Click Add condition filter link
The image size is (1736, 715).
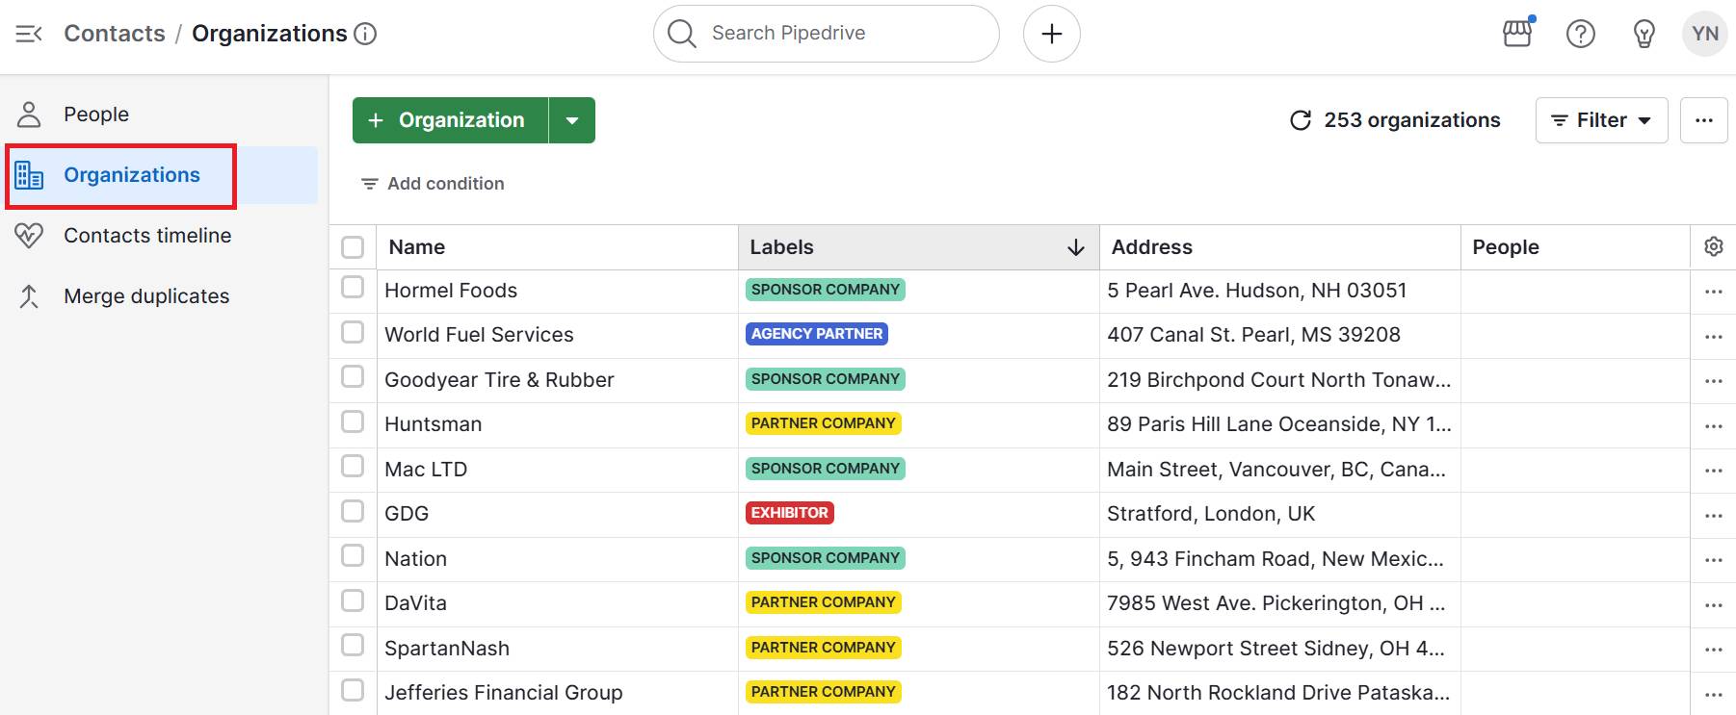click(433, 184)
